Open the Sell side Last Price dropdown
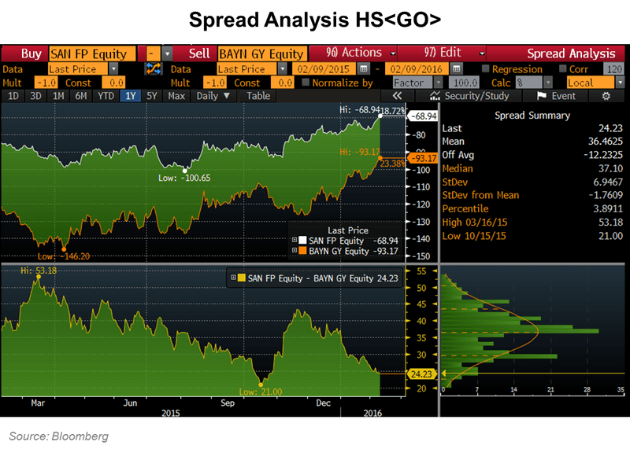Viewport: 630px width, 449px height. [x=283, y=69]
